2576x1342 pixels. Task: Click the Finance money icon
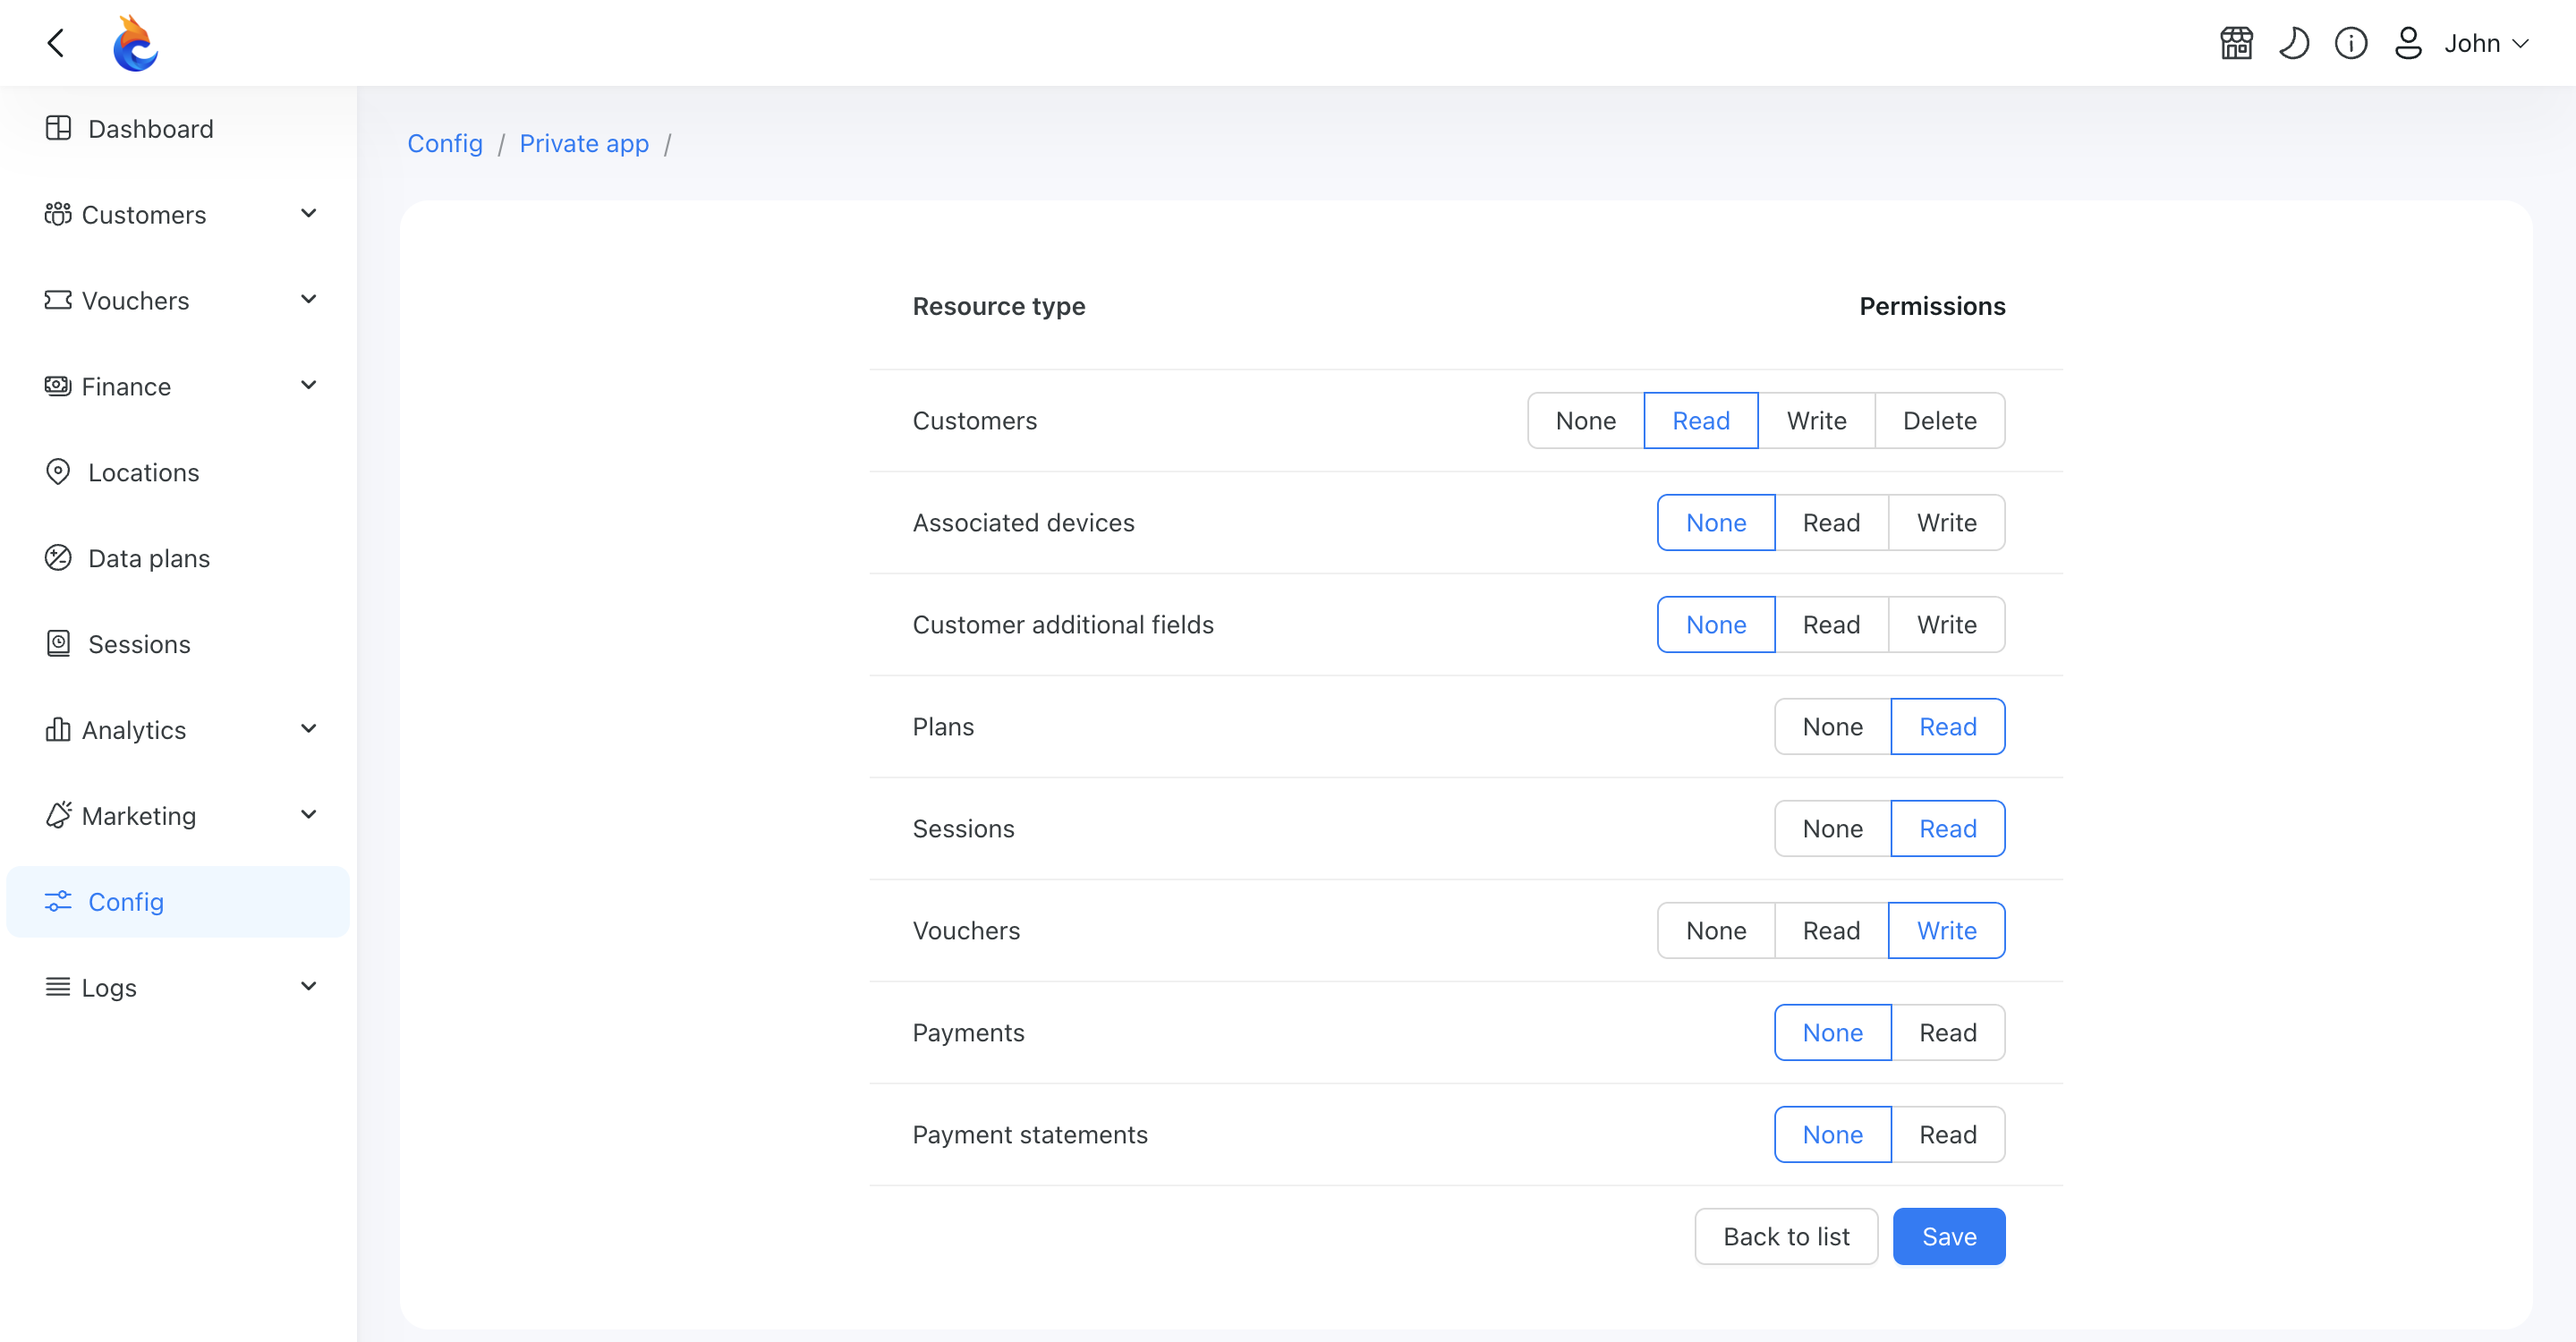[x=58, y=386]
